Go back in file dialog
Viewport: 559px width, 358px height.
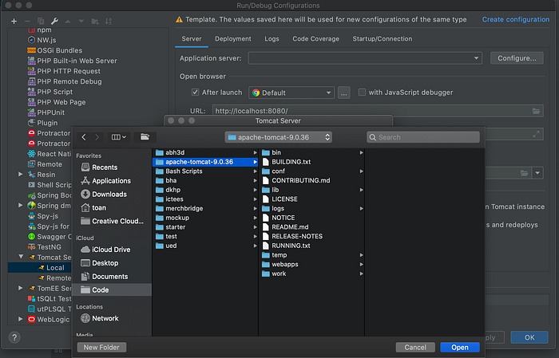84,137
